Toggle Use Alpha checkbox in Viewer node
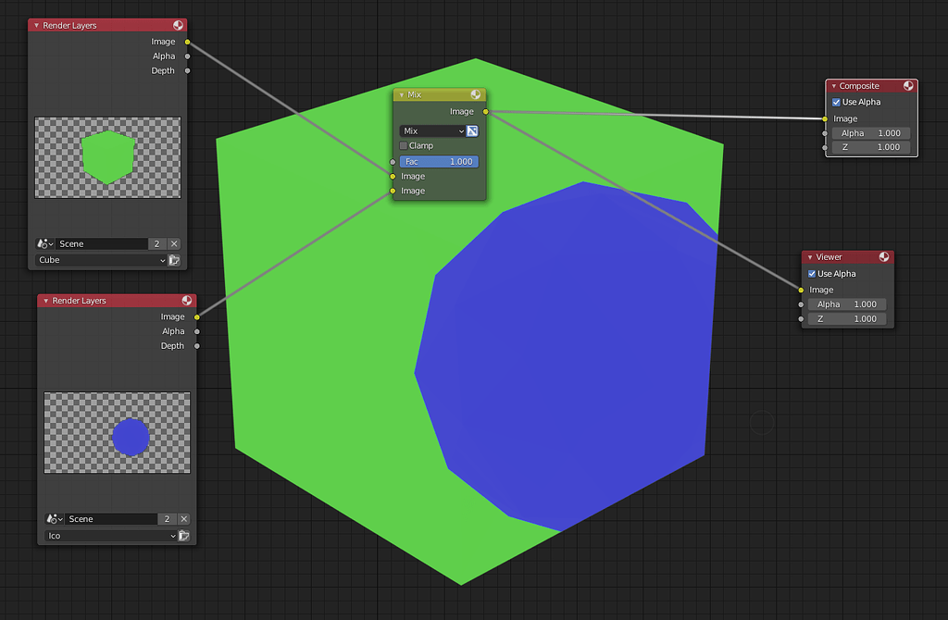This screenshot has height=620, width=948. coord(812,274)
